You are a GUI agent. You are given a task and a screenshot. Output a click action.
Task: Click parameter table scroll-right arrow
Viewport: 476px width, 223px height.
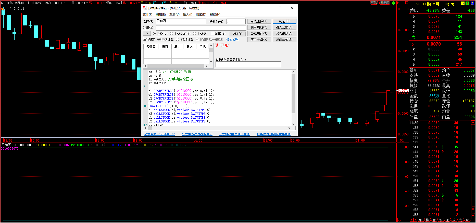(x=207, y=66)
